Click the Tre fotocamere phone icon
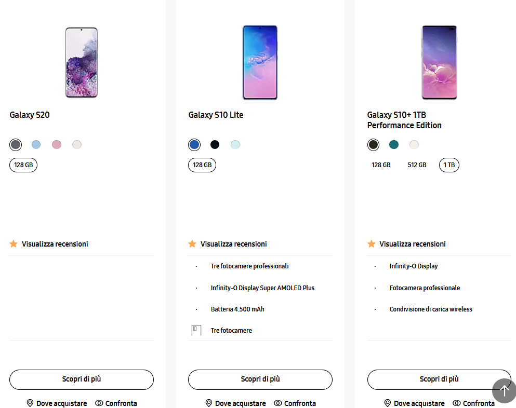 click(x=196, y=330)
